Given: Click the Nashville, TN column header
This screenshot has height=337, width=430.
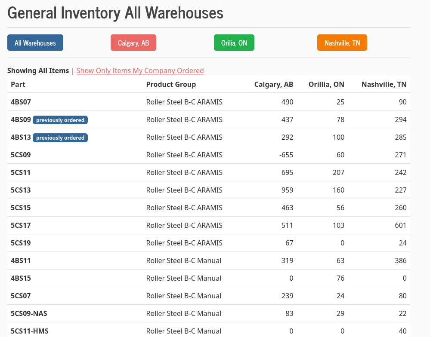Looking at the screenshot, I should [384, 84].
